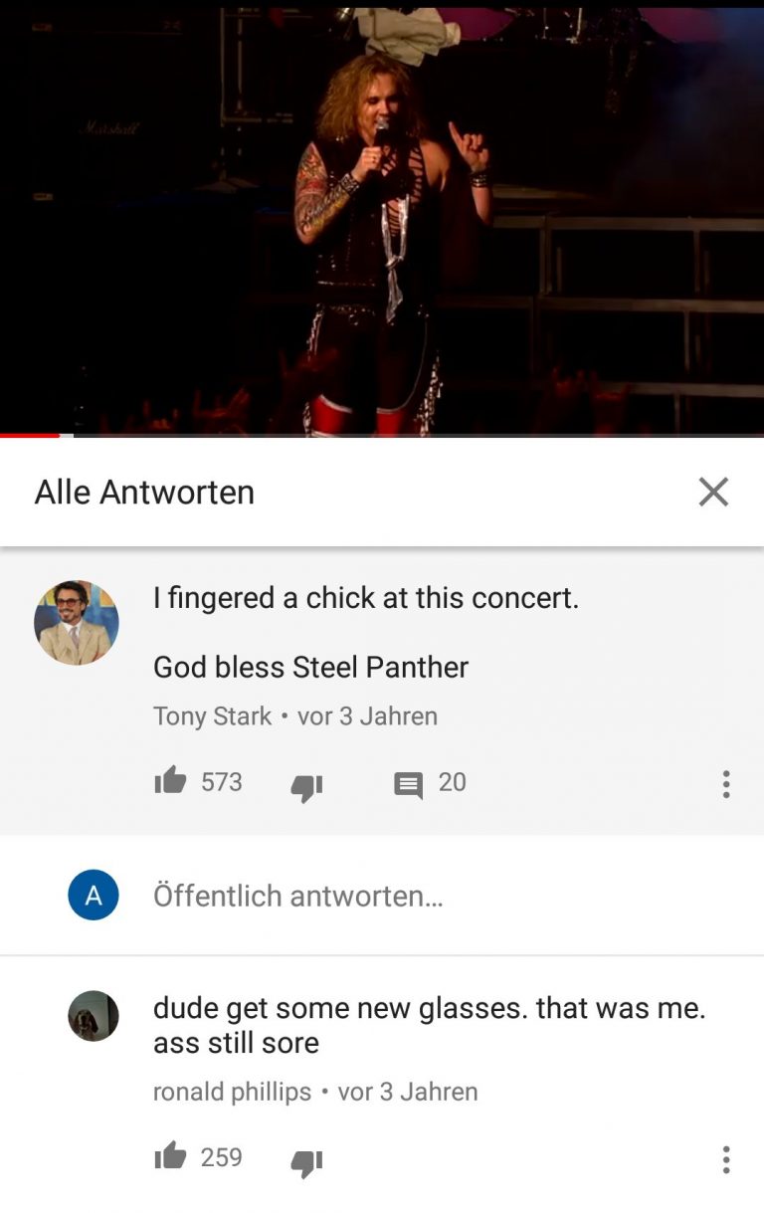764x1213 pixels.
Task: Tap the video player to show controls
Action: click(382, 217)
